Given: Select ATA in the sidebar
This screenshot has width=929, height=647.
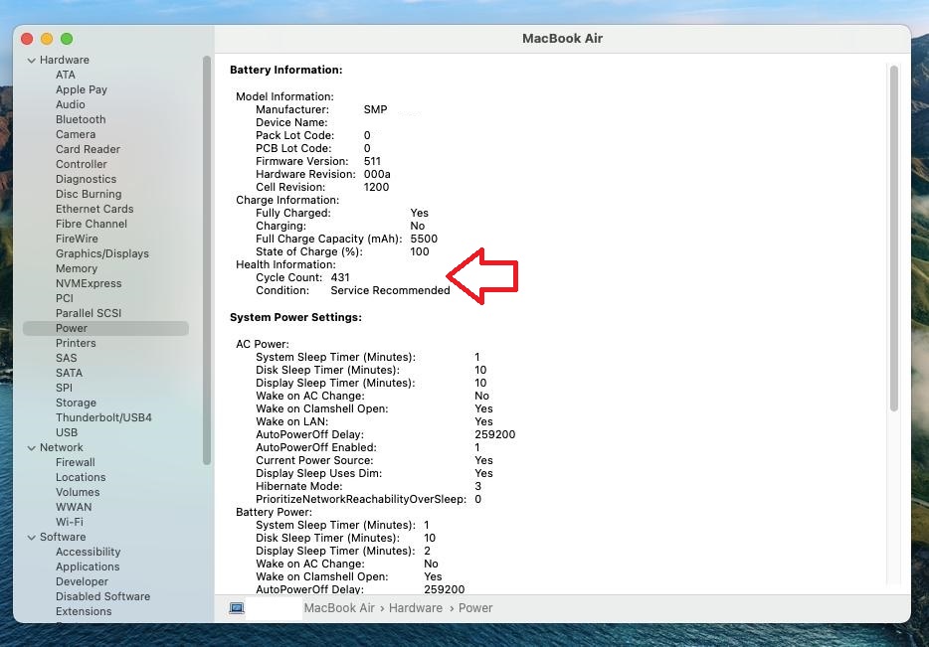Looking at the screenshot, I should (66, 75).
